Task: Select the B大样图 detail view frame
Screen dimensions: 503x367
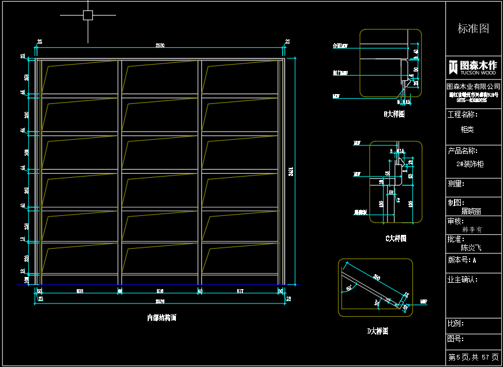Action: coord(391,63)
